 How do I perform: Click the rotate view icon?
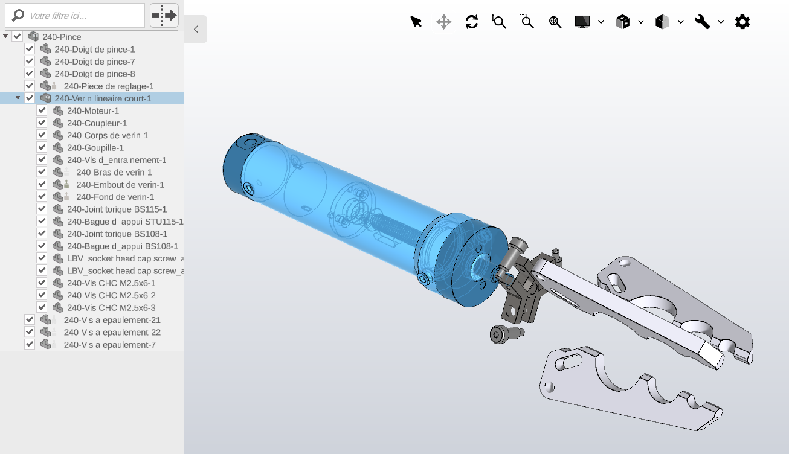pyautogui.click(x=472, y=22)
